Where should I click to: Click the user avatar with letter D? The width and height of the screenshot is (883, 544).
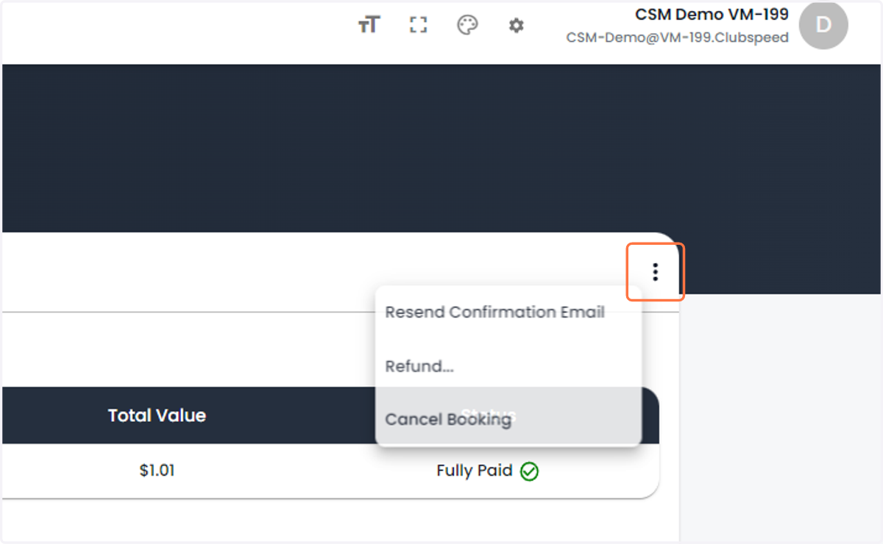[x=823, y=25]
